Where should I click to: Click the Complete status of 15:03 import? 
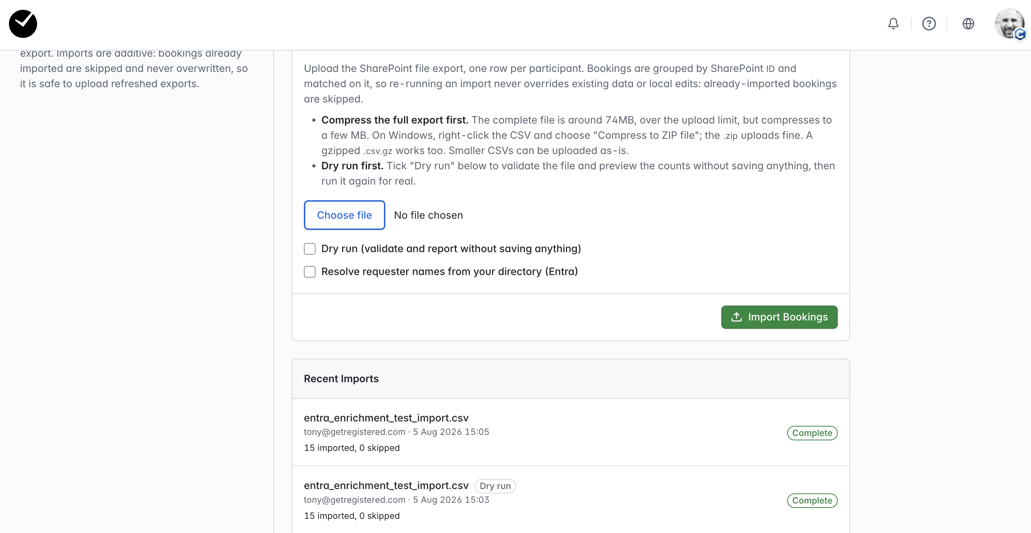(812, 501)
